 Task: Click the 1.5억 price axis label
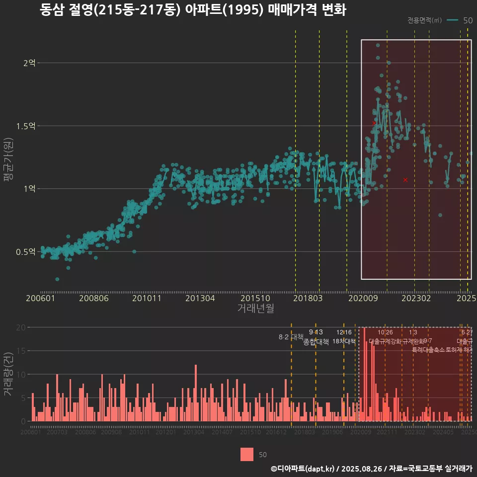point(26,126)
